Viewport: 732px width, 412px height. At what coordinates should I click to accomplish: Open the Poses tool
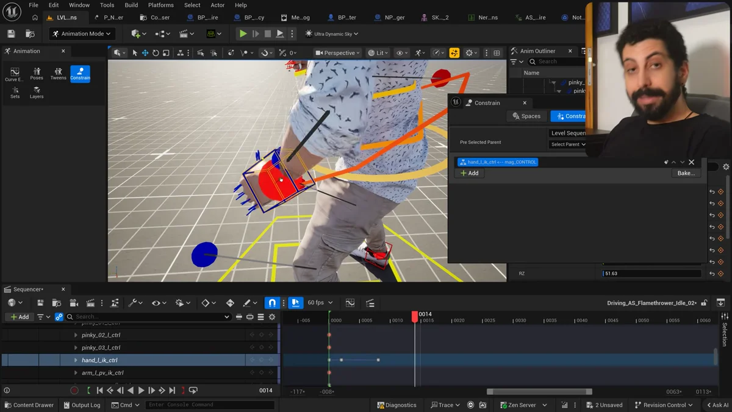(37, 74)
